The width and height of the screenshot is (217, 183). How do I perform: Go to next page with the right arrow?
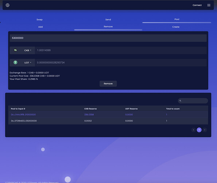(x=205, y=130)
